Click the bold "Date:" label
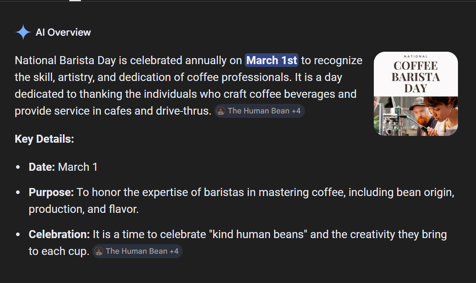This screenshot has width=476, height=283. (42, 167)
